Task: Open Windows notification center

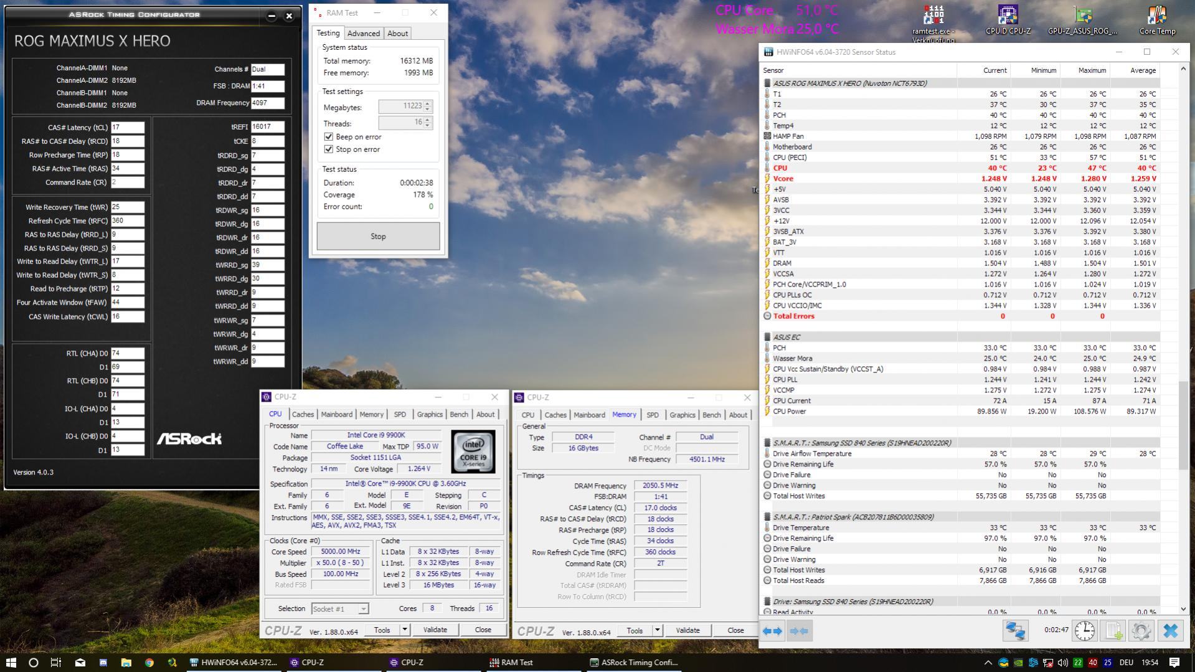Action: tap(1174, 662)
